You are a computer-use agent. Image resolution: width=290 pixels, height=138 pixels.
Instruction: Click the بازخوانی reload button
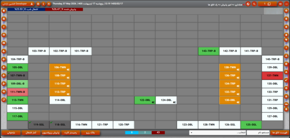[11, 133]
